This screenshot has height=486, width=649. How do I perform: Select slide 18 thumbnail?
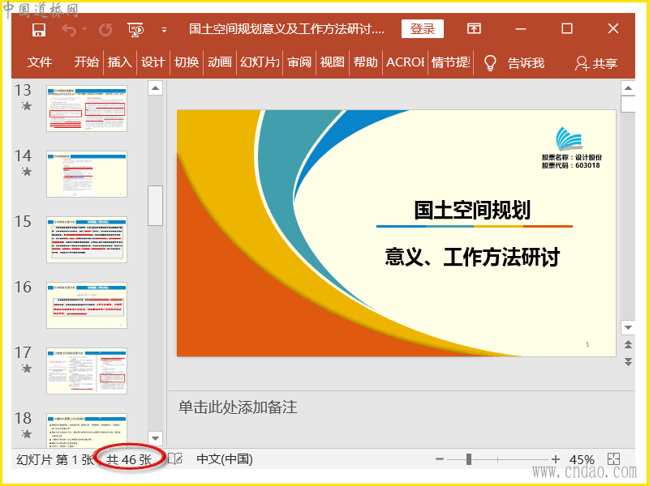tap(87, 430)
